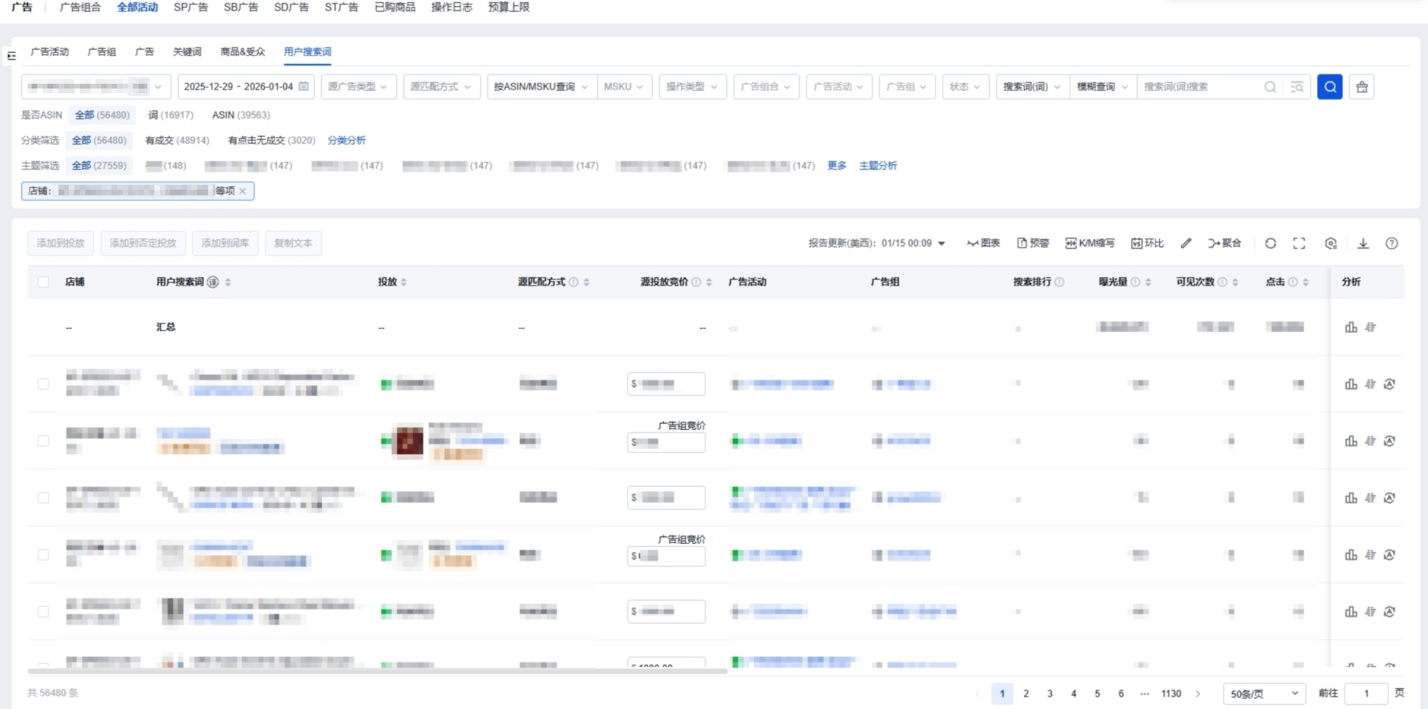Go to page 3 in pagination
Image resolution: width=1428 pixels, height=709 pixels.
[x=1050, y=694]
